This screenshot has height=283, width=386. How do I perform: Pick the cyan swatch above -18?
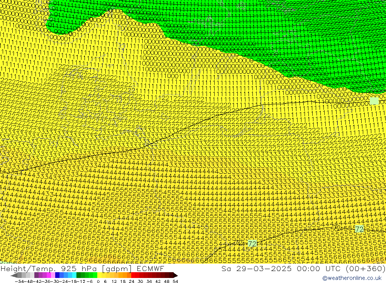click(x=74, y=275)
